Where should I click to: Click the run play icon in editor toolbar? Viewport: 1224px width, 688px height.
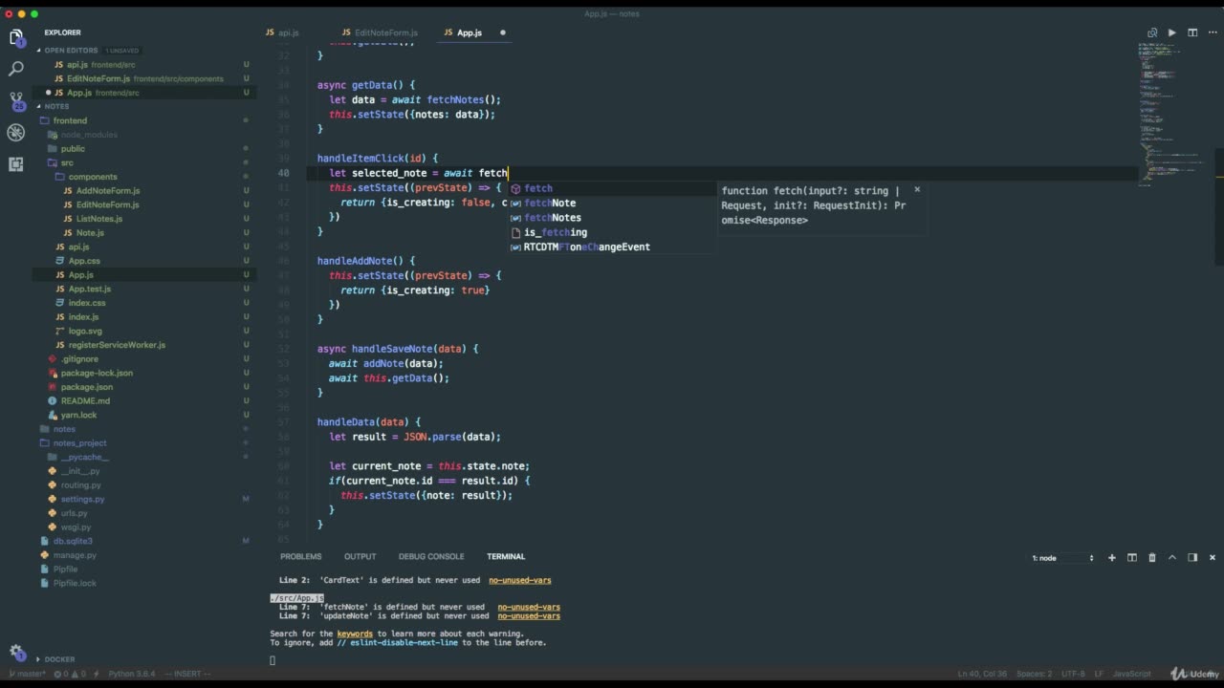[x=1172, y=32]
